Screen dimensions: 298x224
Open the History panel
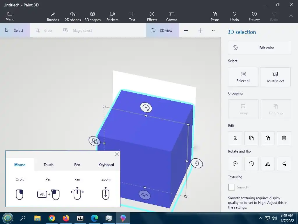click(254, 16)
